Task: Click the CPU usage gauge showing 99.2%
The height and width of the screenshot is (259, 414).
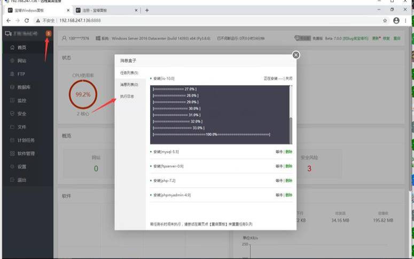Action: pos(83,94)
